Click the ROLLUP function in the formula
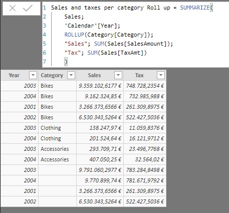Screen dimensions: 229x213 click(x=74, y=35)
